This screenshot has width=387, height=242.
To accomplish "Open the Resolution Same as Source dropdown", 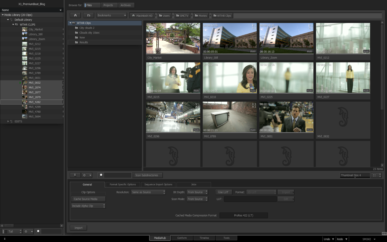I will 148,192.
